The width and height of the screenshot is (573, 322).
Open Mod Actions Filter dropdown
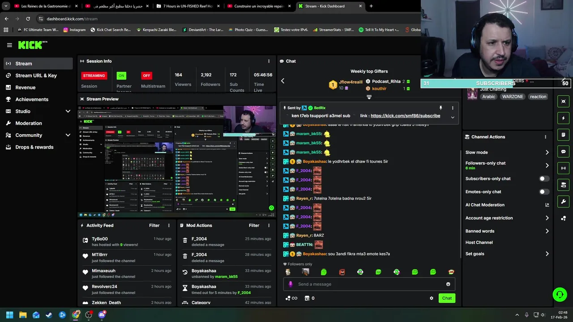(x=254, y=225)
